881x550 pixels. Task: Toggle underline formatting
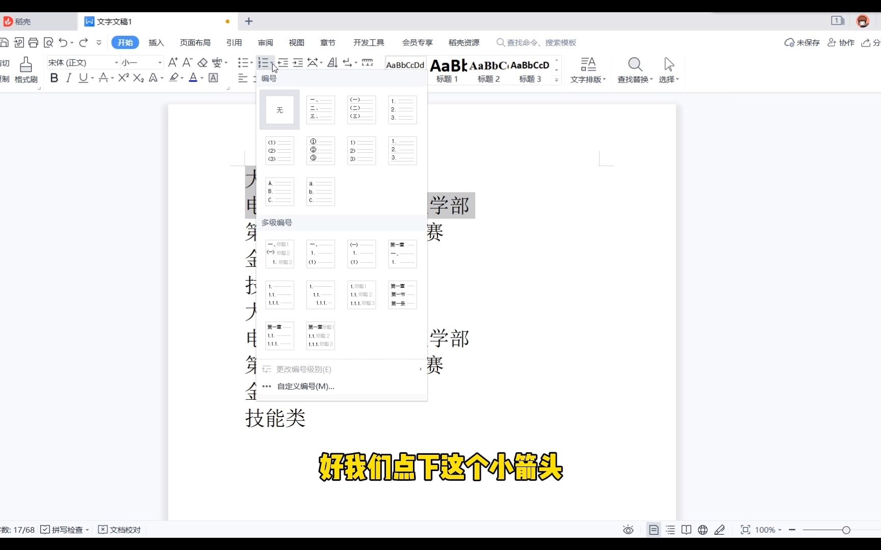pos(83,77)
